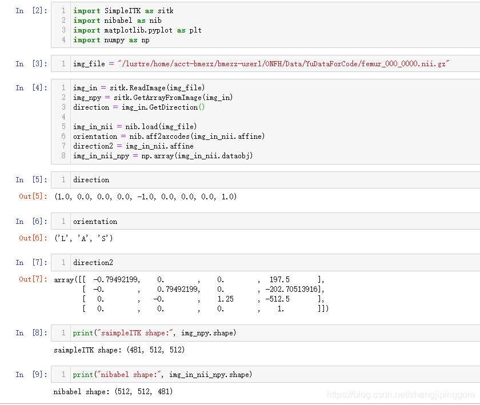Click the -512.5 value in array output
This screenshot has width=480, height=405.
pyautogui.click(x=277, y=299)
